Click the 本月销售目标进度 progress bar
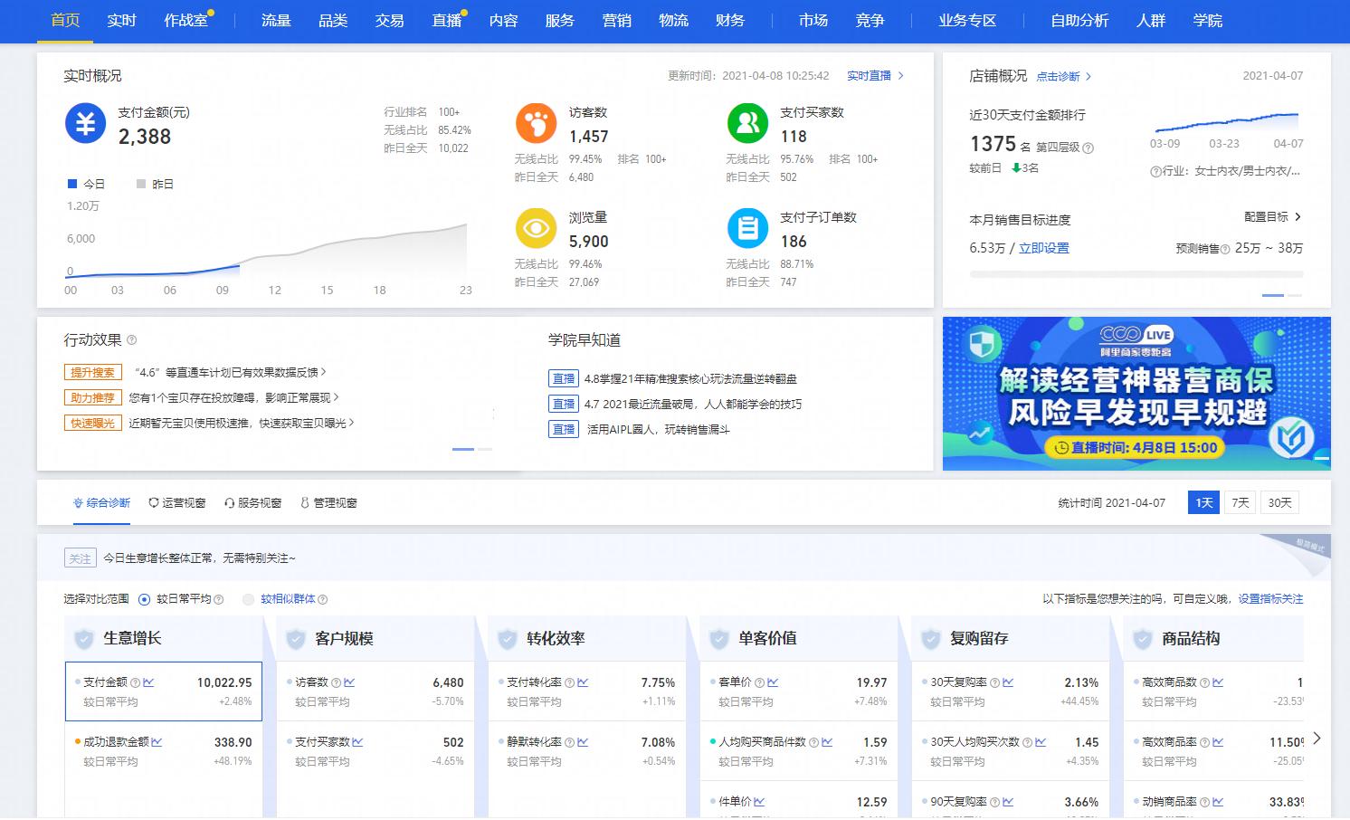The width and height of the screenshot is (1350, 820). (1136, 274)
